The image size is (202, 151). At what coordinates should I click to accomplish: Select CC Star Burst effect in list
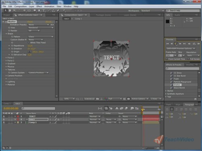click(179, 76)
